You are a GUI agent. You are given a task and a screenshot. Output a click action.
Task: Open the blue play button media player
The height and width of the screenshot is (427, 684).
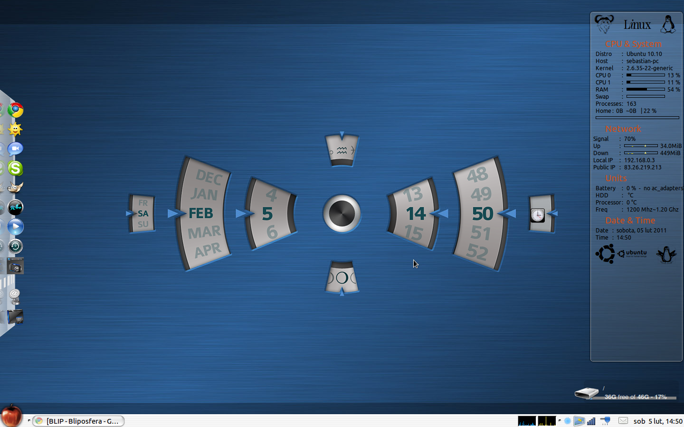coord(16,227)
